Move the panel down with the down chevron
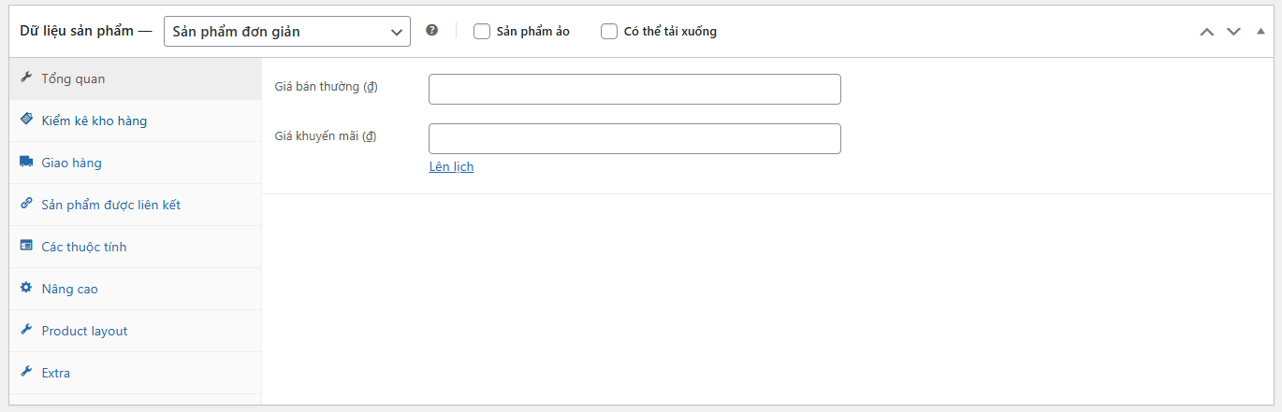Screen dimensions: 1282x412 pos(1233,31)
